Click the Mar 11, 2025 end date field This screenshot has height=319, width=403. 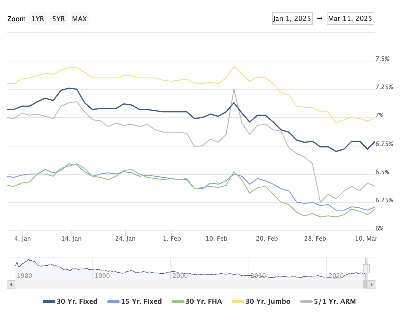click(350, 19)
